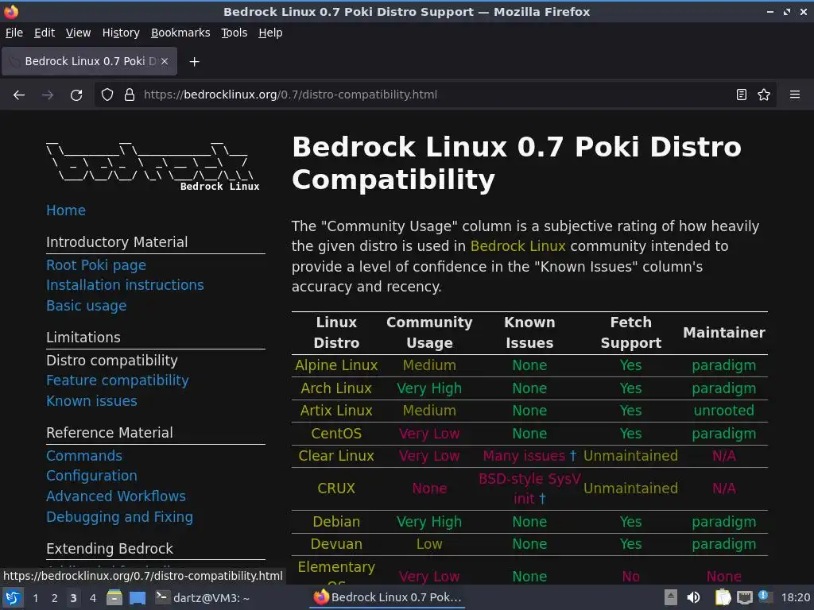Follow the Bedrock Linux link in paragraph
This screenshot has height=610, width=814.
point(517,246)
